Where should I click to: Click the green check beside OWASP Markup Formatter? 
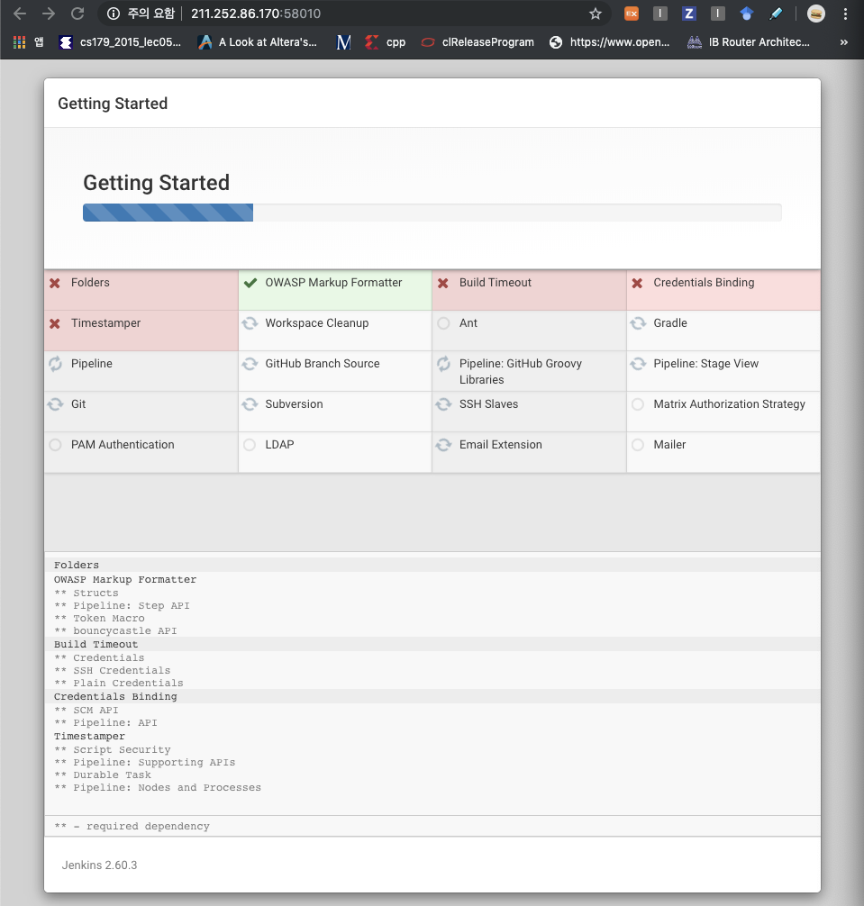coord(250,283)
